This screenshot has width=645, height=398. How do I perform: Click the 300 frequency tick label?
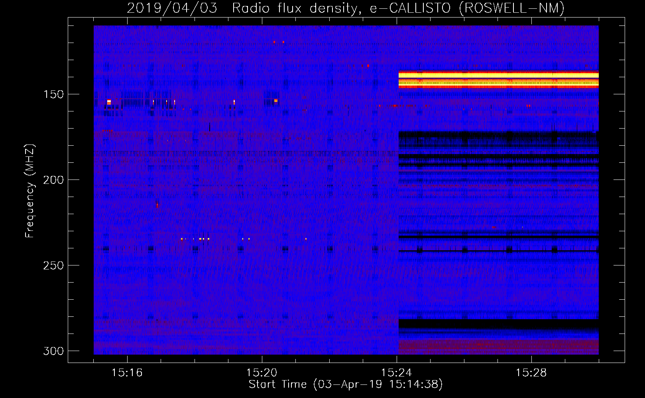53,351
